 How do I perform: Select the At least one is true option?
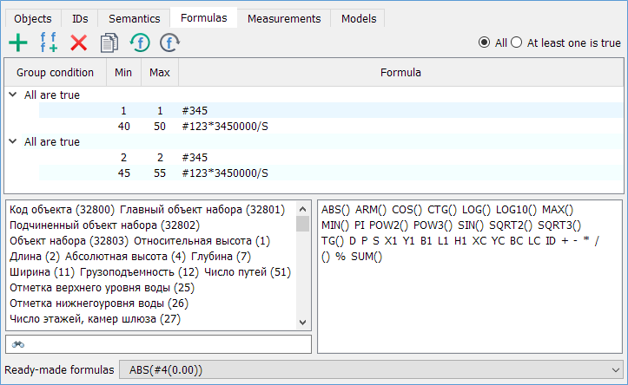pos(517,42)
